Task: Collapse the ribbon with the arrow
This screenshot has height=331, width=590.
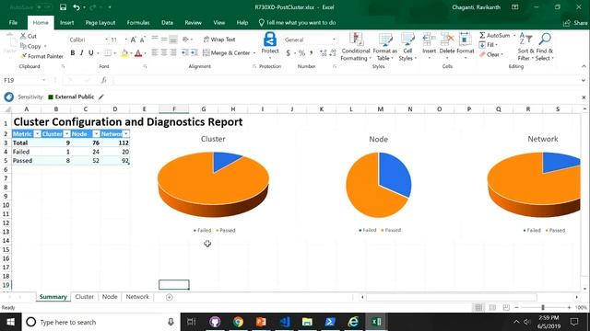Action: (584, 66)
